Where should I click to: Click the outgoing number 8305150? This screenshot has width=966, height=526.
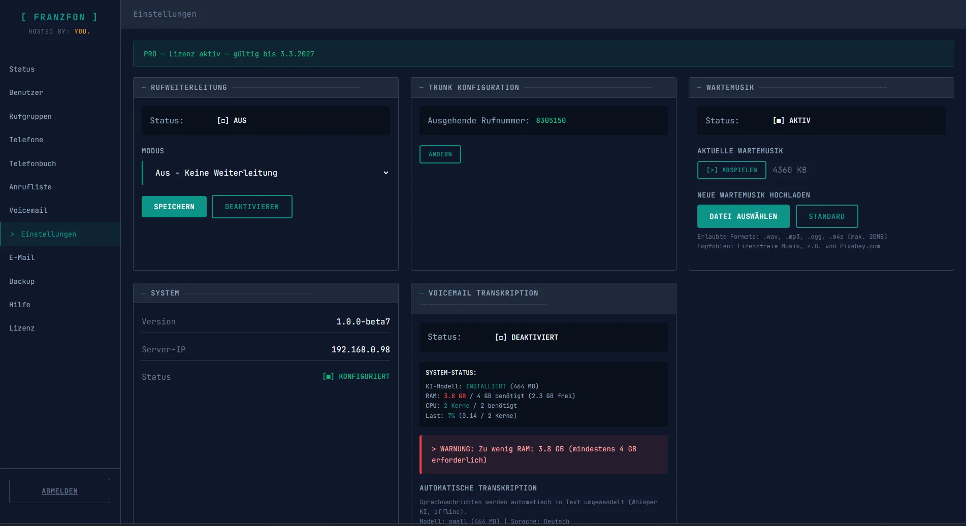click(x=551, y=121)
